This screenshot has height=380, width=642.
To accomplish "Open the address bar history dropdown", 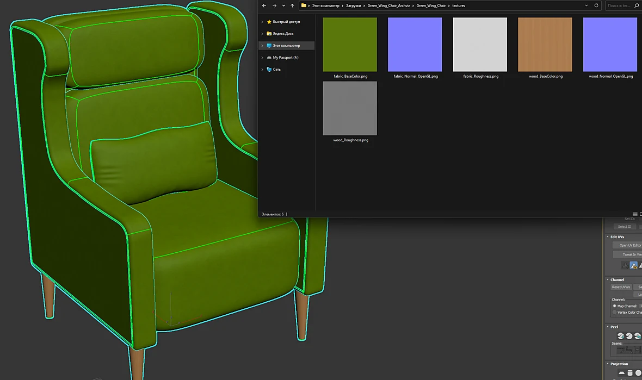I will click(587, 6).
